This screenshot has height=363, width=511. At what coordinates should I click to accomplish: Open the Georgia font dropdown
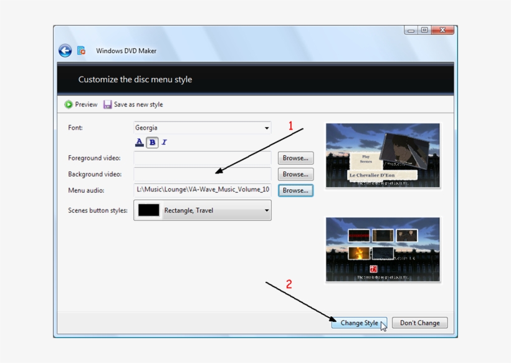266,128
